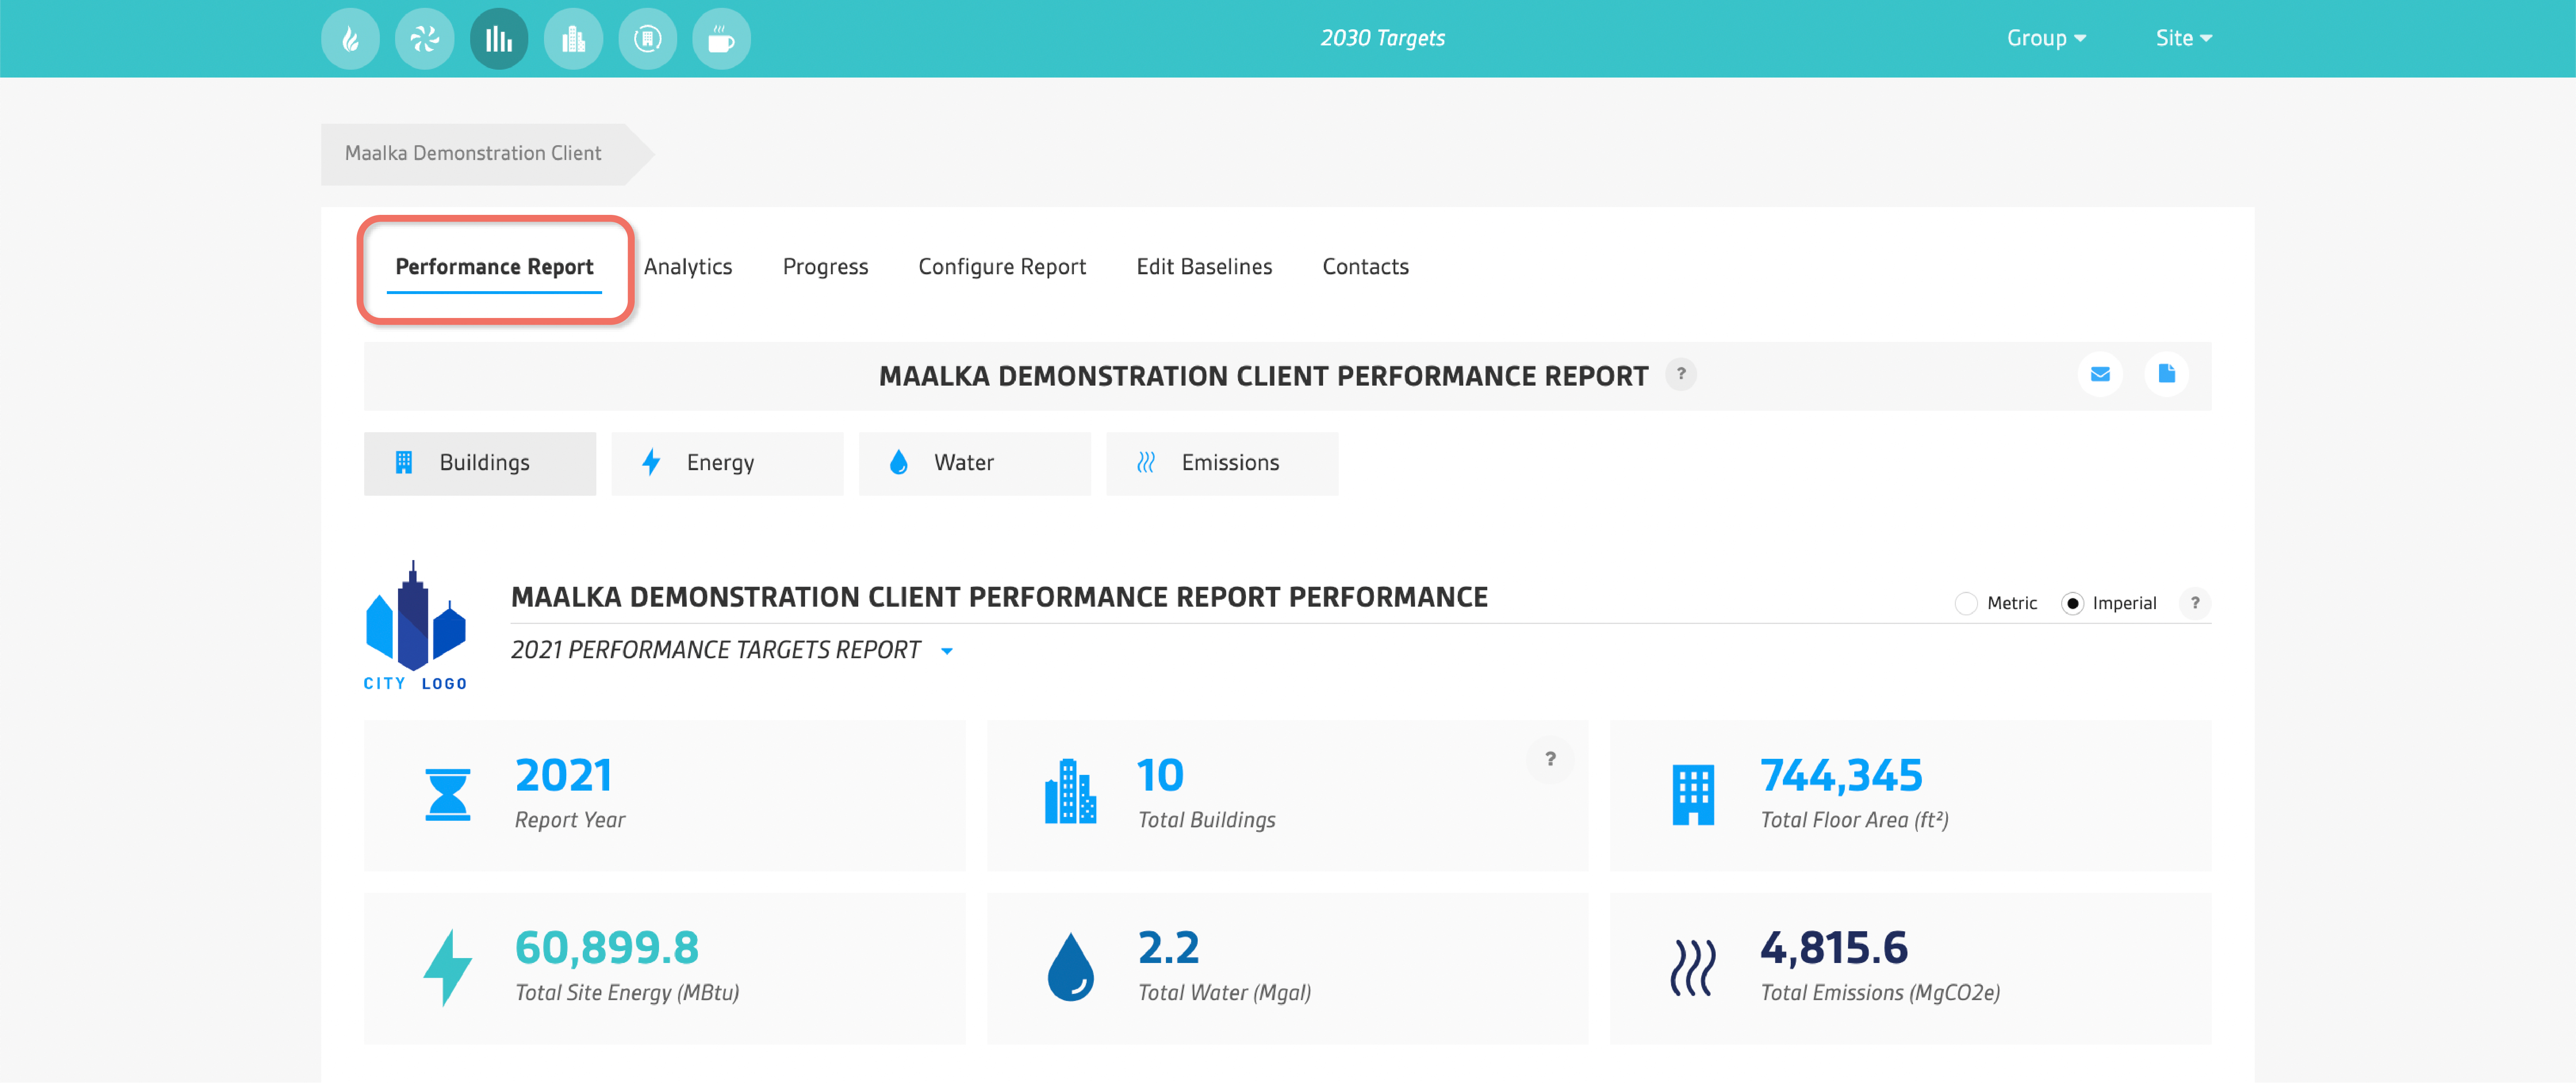Expand the 2021 Performance Targets Report dropdown
Viewport: 2576px width, 1083px height.
[947, 651]
